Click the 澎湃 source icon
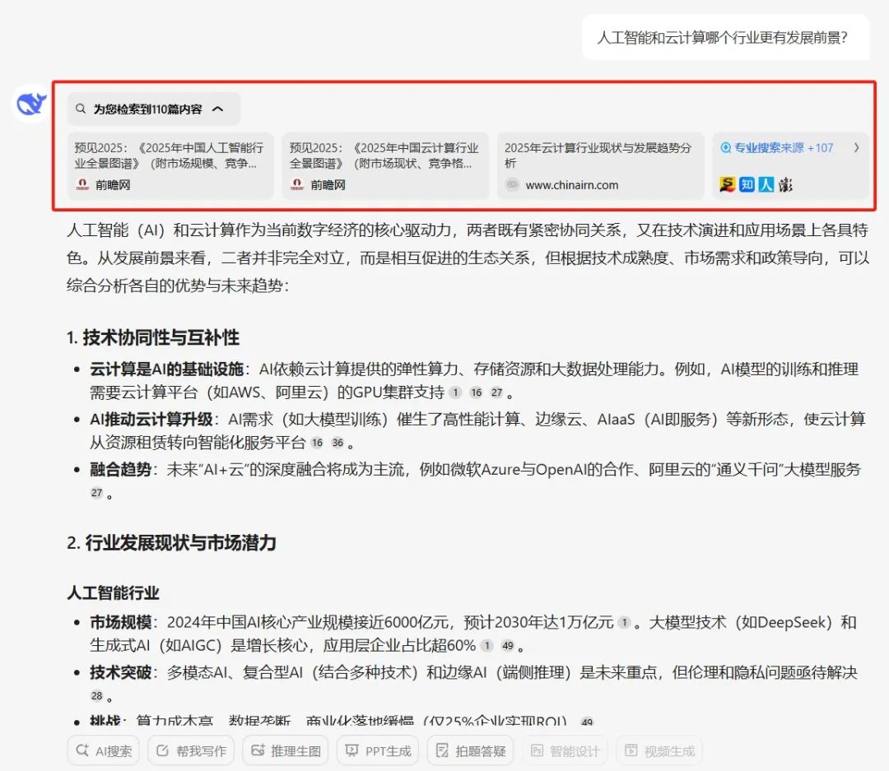889x771 pixels. click(785, 184)
